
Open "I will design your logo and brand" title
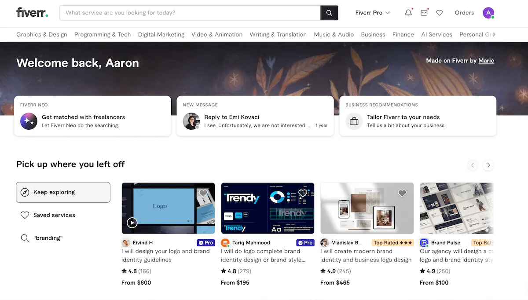[x=165, y=256]
